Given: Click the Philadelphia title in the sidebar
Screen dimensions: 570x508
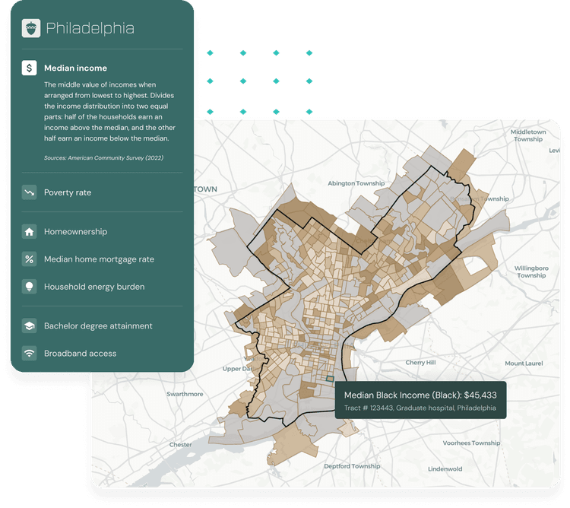Looking at the screenshot, I should coord(90,29).
